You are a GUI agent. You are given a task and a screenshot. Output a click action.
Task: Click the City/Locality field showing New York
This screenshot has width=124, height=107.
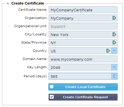pyautogui.click(x=81, y=34)
